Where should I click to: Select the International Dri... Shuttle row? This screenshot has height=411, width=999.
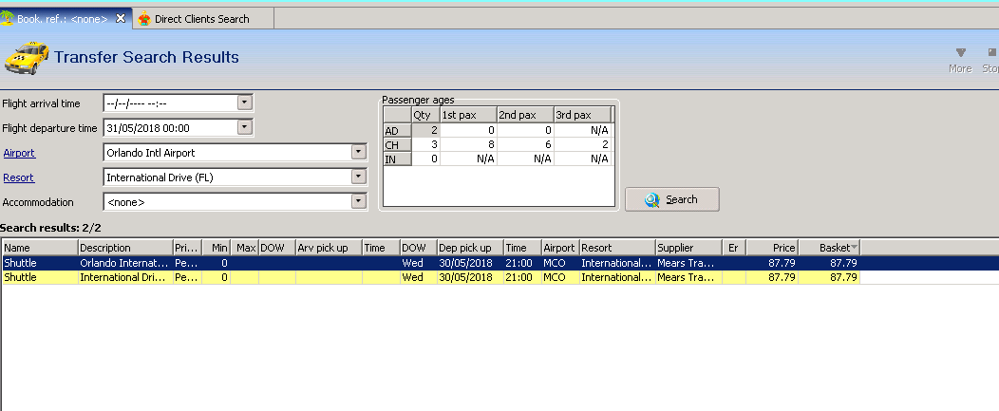pyautogui.click(x=431, y=277)
